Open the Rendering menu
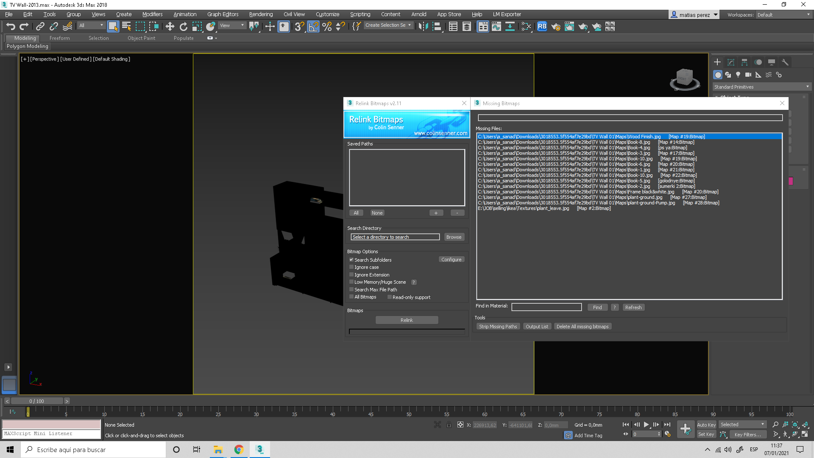Screen dimensions: 814x458 coord(261,14)
